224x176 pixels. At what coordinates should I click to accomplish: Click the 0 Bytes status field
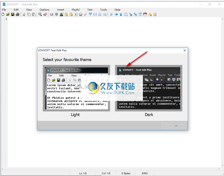[x=126, y=174]
